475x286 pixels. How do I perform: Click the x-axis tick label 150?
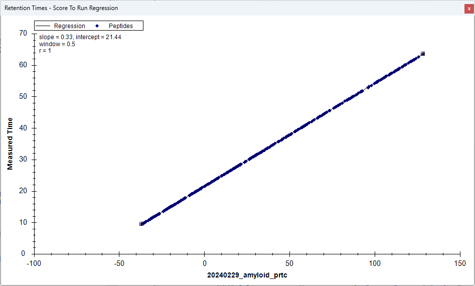460,263
